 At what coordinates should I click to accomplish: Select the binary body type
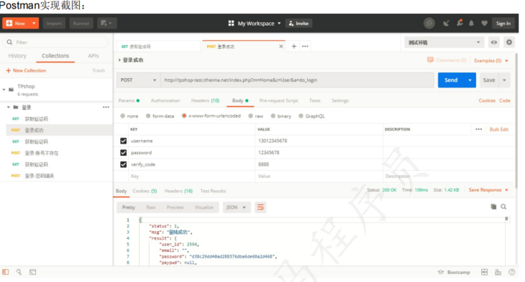[273, 116]
